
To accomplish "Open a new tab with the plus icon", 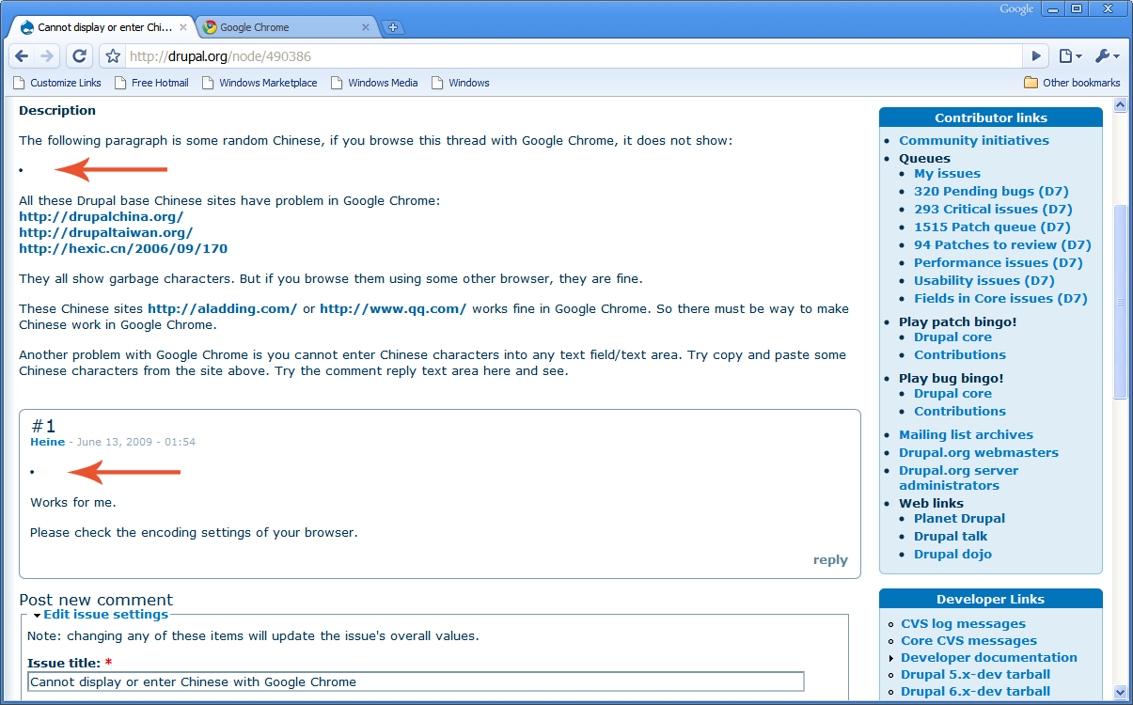I will click(392, 27).
